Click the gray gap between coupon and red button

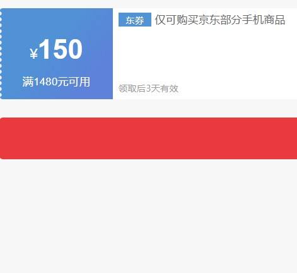tap(148, 108)
